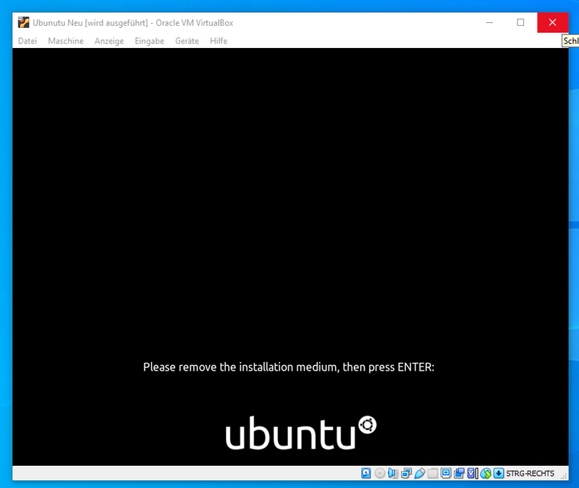Open the Anzeige menu

pyautogui.click(x=109, y=41)
